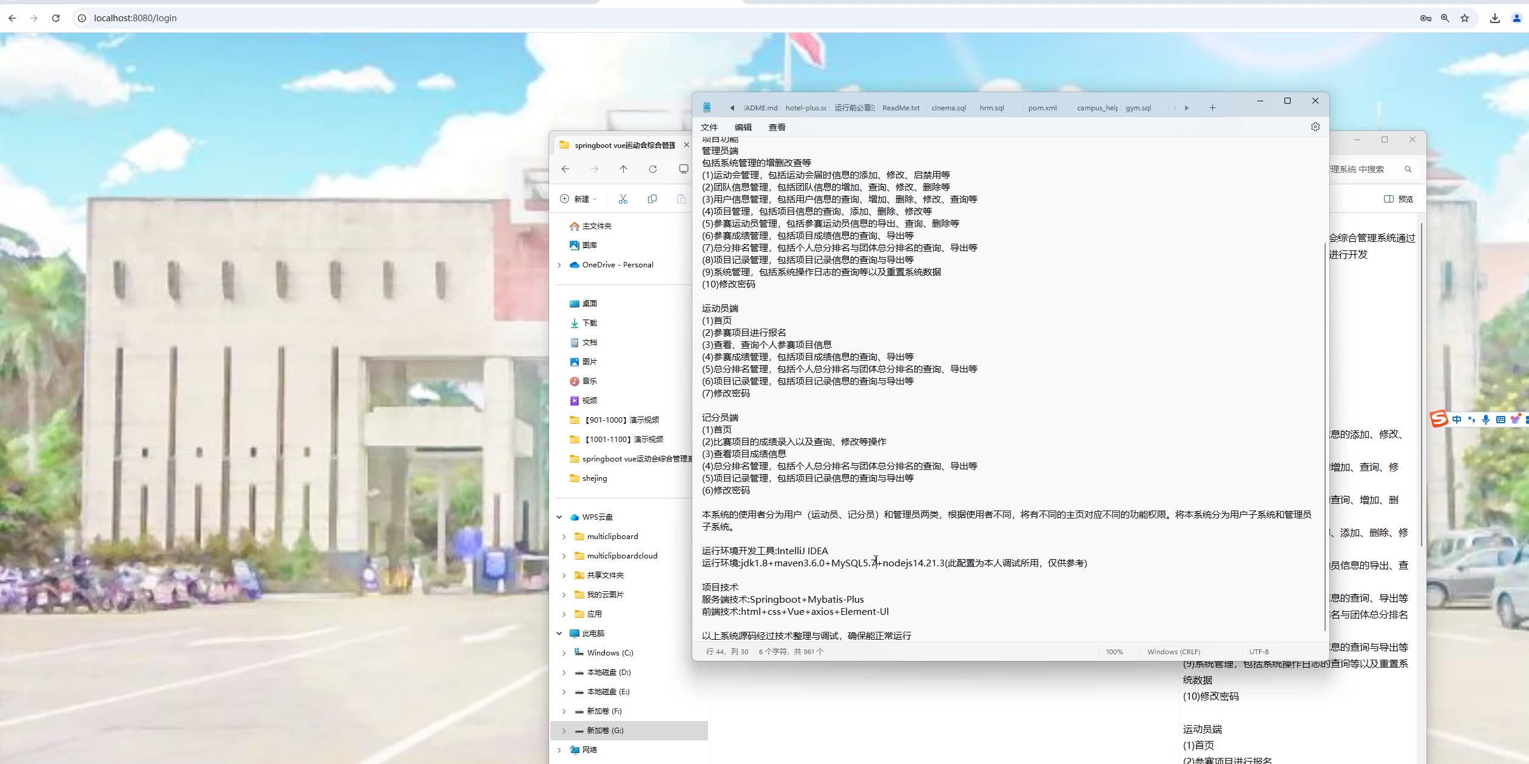1529x764 pixels.
Task: Click Explorer up-directory arrow
Action: [x=623, y=169]
